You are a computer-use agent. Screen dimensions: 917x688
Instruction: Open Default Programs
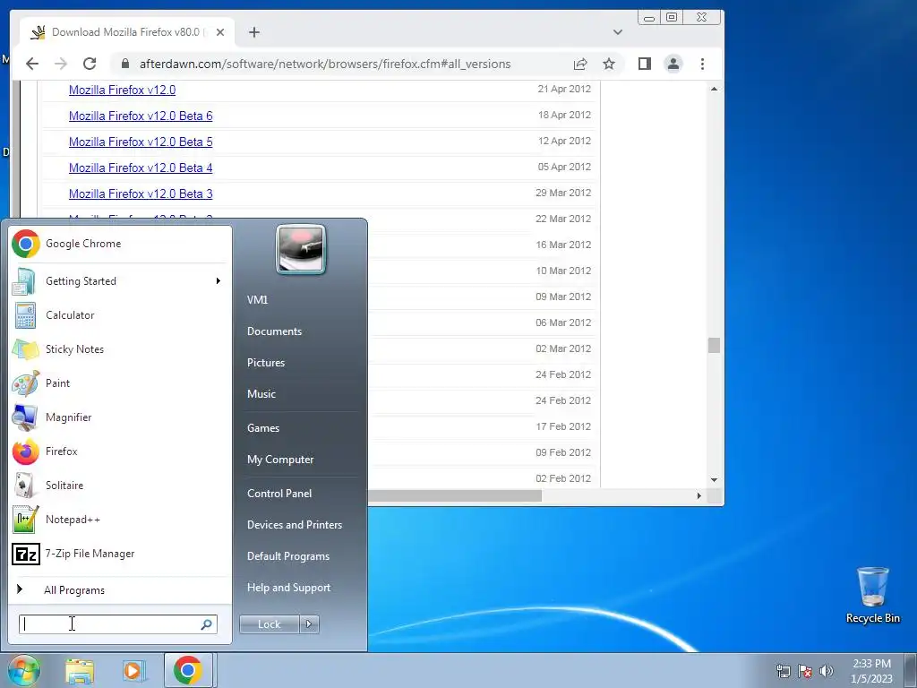point(287,556)
